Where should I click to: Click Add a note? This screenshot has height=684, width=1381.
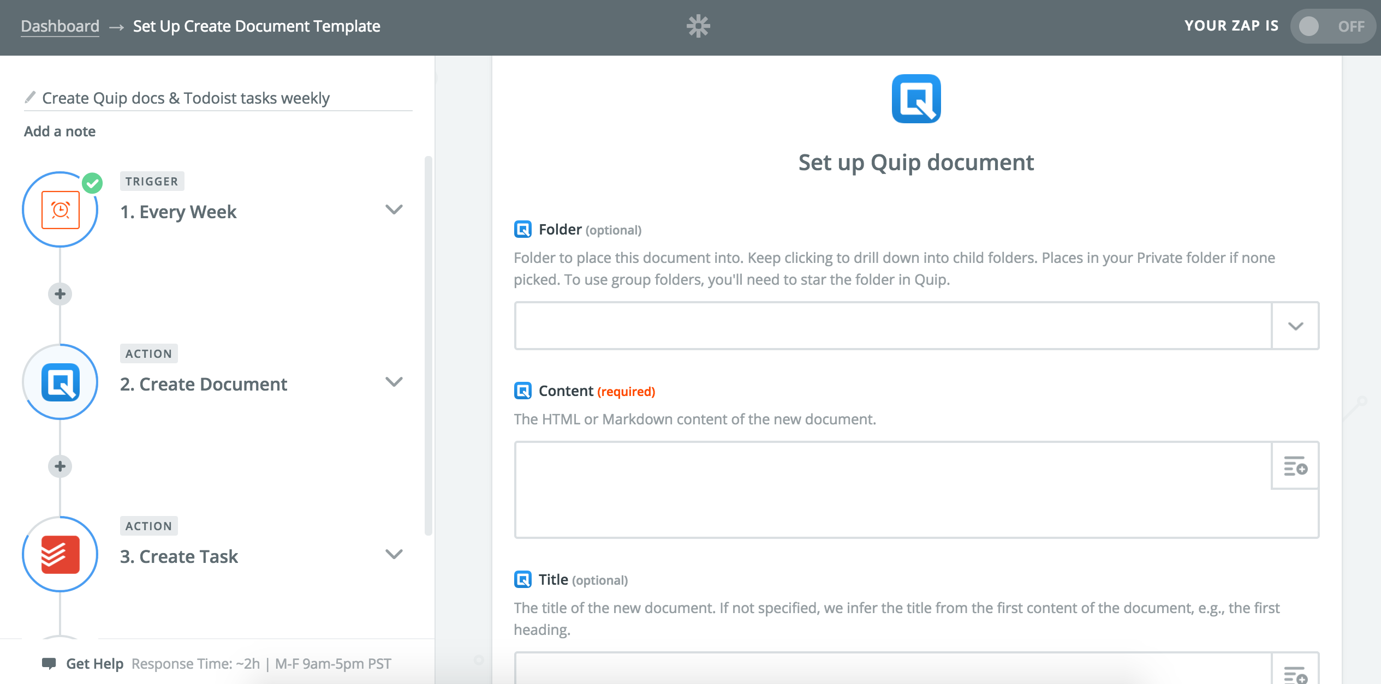pos(59,131)
